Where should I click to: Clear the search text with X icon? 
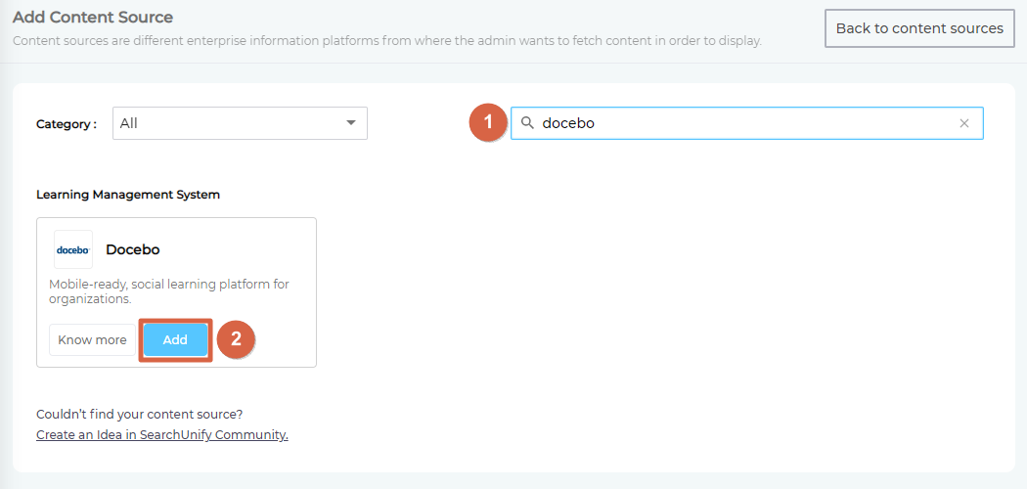963,123
